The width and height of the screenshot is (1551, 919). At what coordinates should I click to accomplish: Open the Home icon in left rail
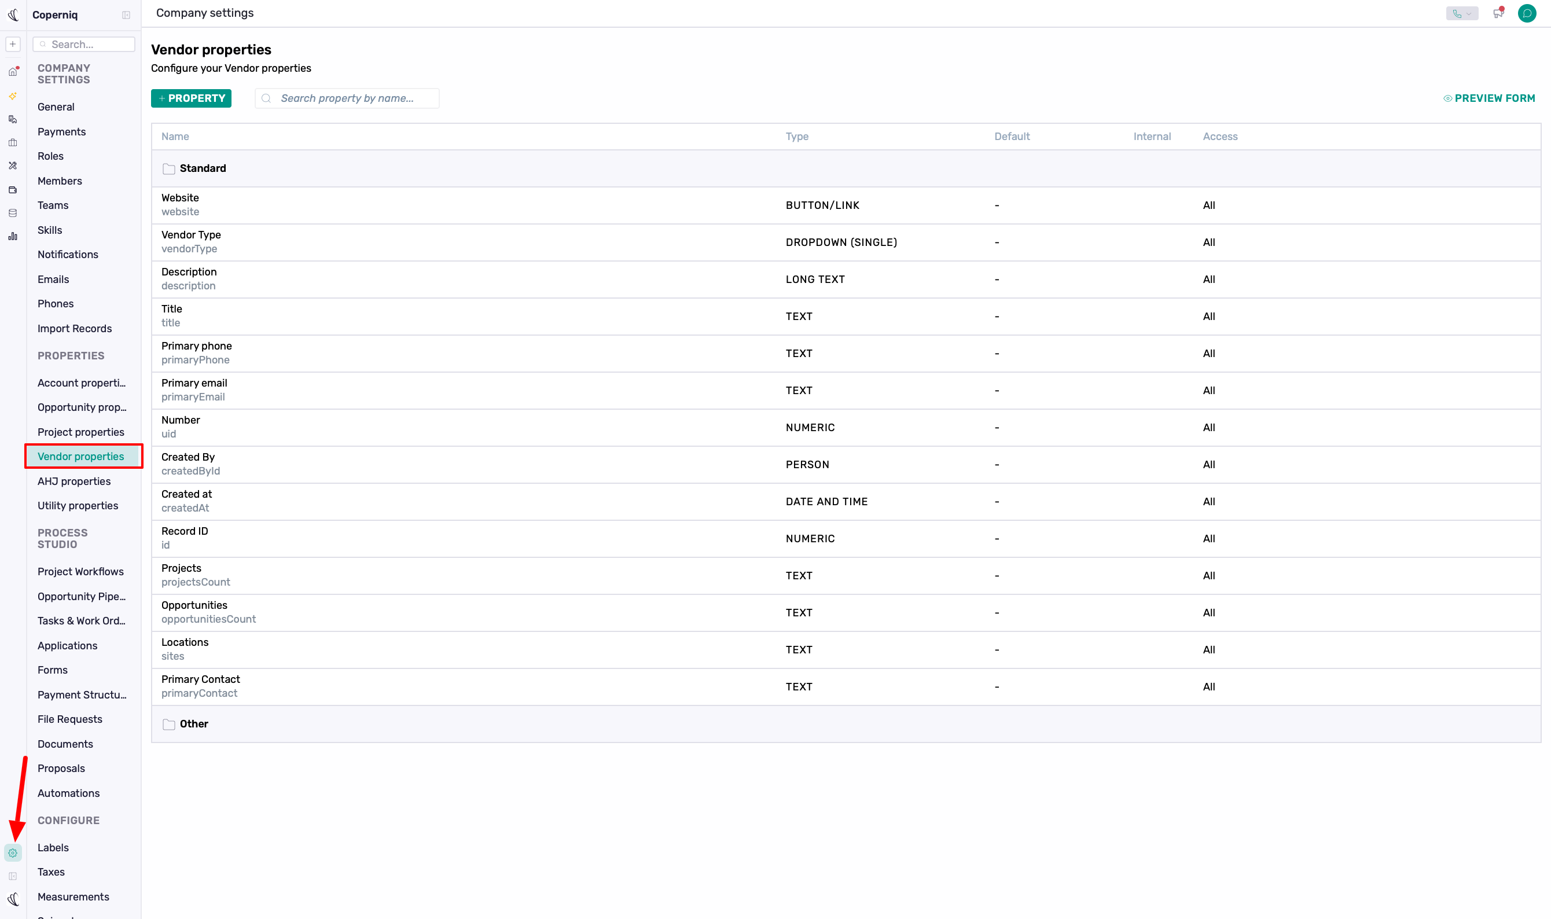[x=12, y=72]
